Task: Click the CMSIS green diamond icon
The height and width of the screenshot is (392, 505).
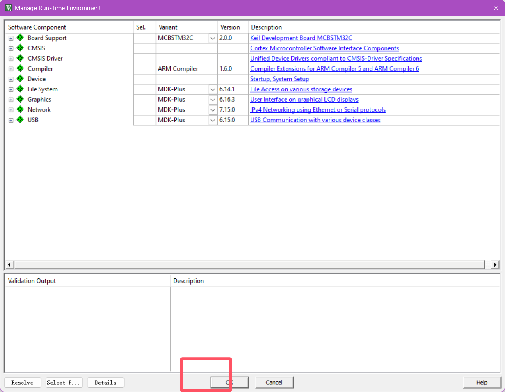Action: pos(20,48)
